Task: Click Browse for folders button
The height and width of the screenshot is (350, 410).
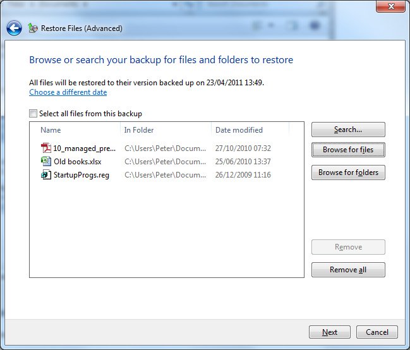Action: [x=348, y=172]
